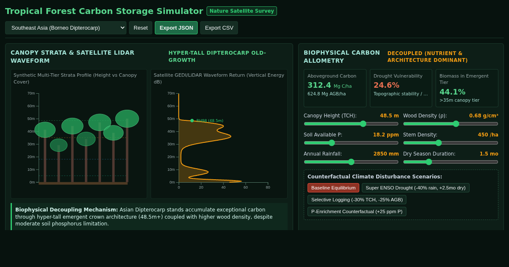This screenshot has width=509, height=267.
Task: Click the Nature Satellite Survey badge
Action: [242, 11]
